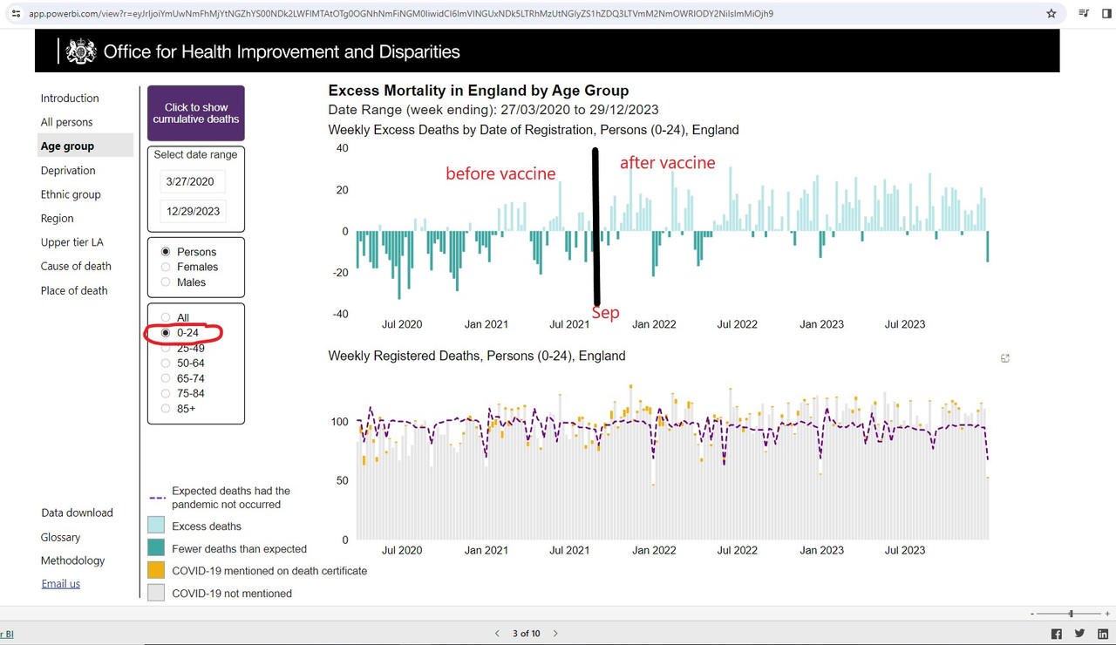The image size is (1116, 645).
Task: Choose the 85+ age group option
Action: [x=166, y=409]
